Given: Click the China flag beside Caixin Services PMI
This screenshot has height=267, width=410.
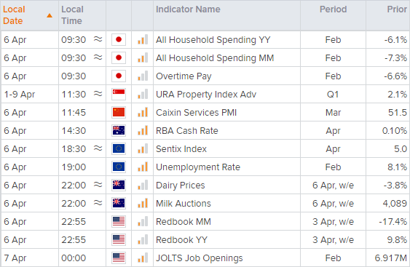Looking at the screenshot, I should click(119, 112).
